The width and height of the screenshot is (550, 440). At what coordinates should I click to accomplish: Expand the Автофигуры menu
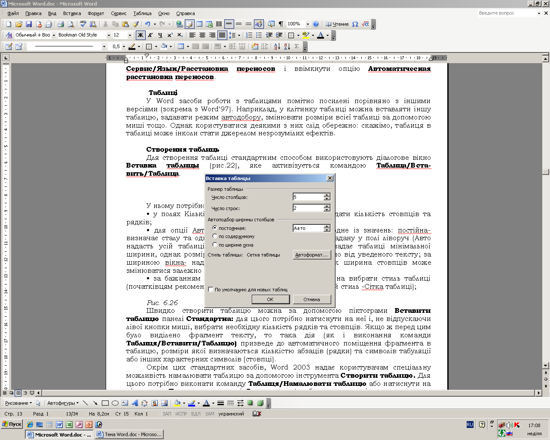(x=63, y=403)
